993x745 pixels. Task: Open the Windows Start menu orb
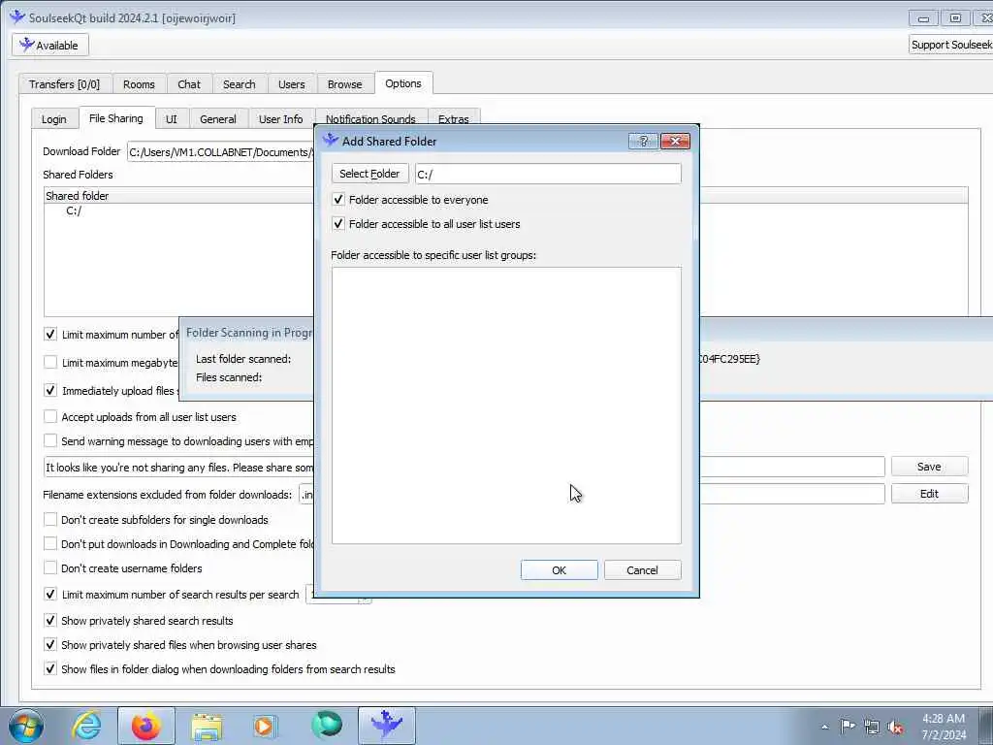26,726
